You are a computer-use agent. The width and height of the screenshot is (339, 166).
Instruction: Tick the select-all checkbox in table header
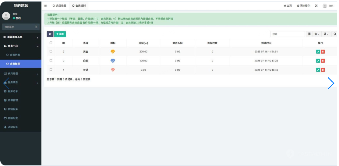coord(51,43)
